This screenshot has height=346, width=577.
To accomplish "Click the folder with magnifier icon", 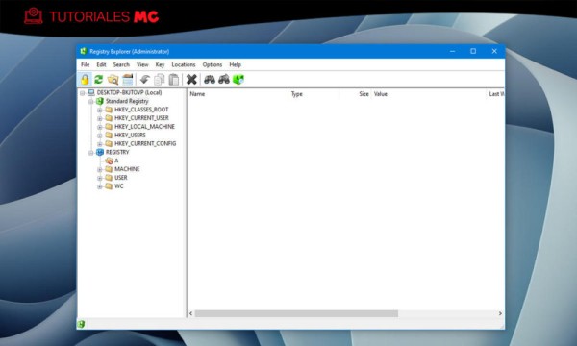I will coord(113,80).
